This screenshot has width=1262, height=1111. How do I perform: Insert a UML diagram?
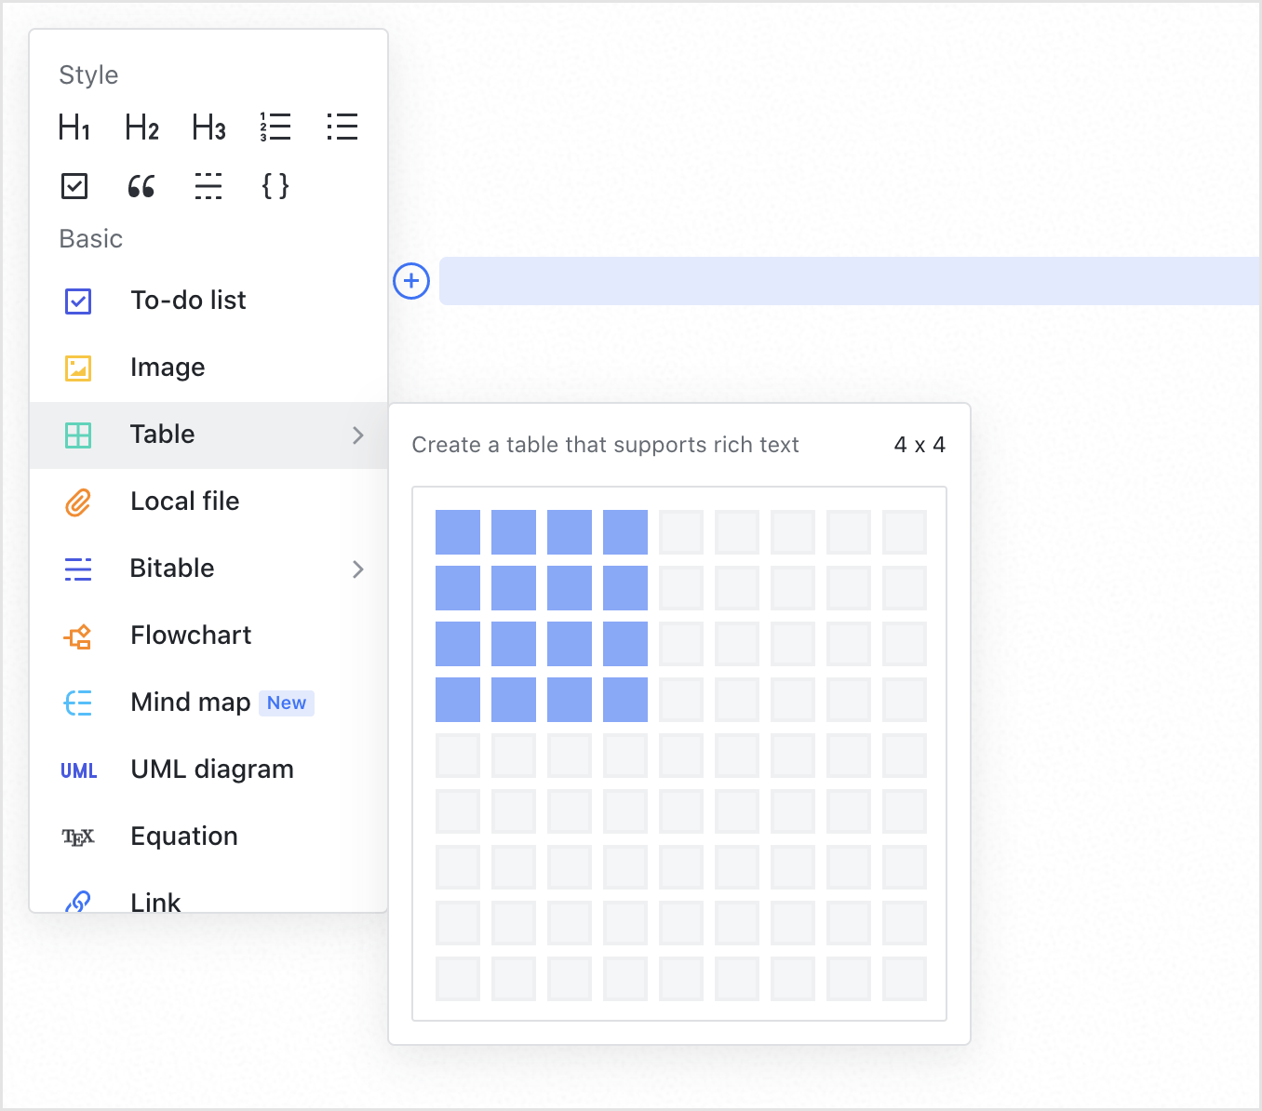(x=211, y=769)
